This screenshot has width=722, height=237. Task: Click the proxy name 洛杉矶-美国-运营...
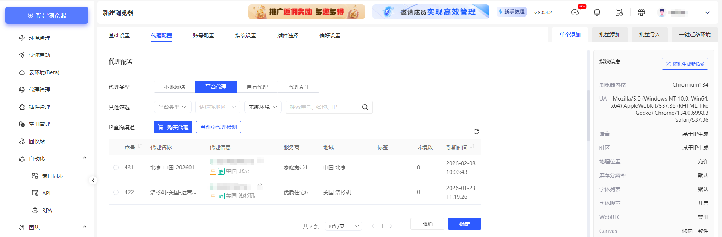(173, 192)
